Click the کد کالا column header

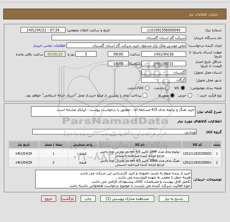(197, 145)
